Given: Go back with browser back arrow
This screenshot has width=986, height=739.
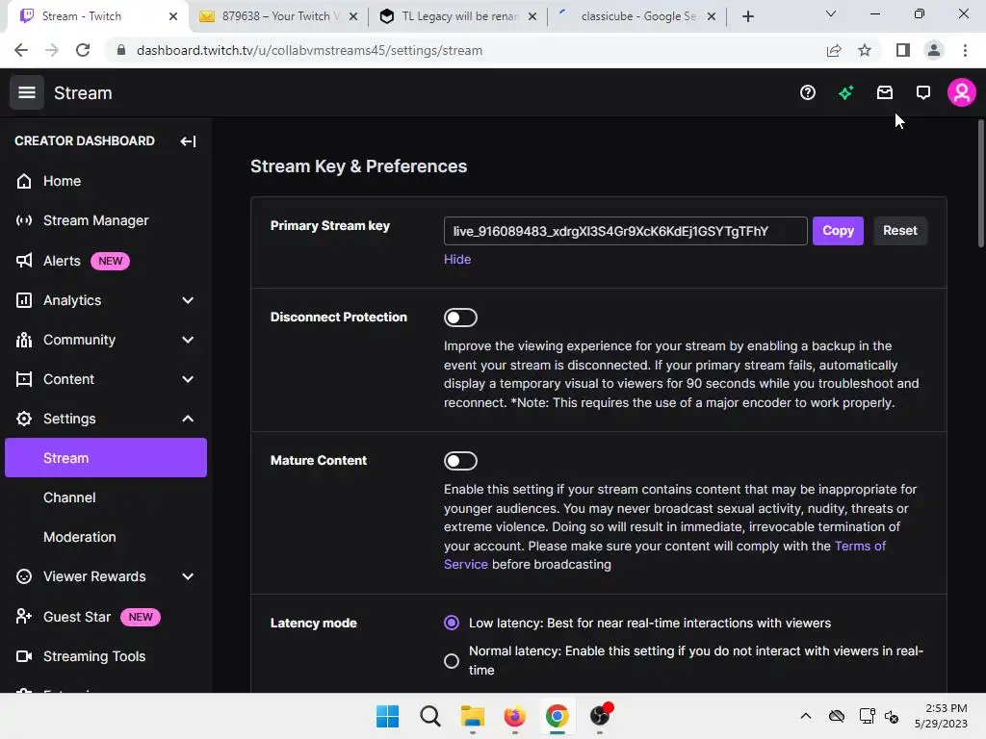Looking at the screenshot, I should 21,50.
